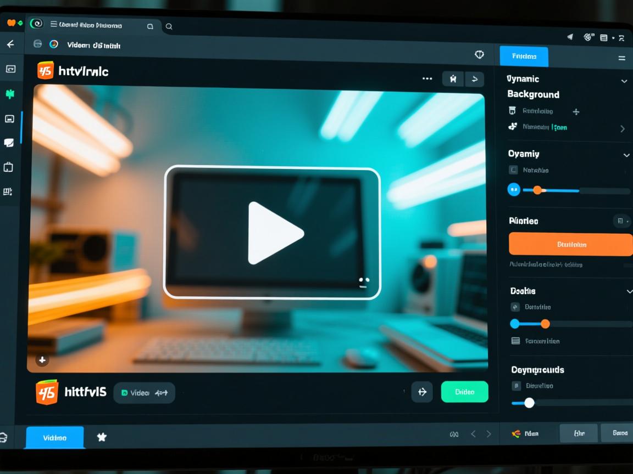This screenshot has width=633, height=474.
Task: Open the share arrow icon above the preview
Action: point(475,79)
